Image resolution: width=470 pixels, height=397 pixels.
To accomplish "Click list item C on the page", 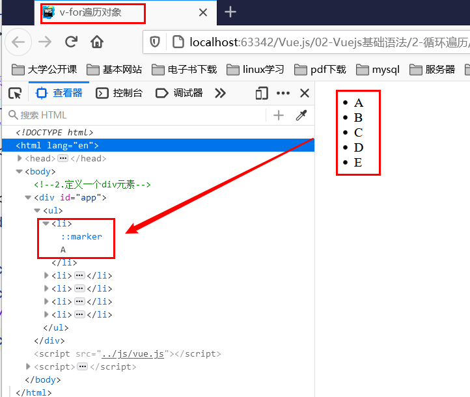I will (x=359, y=133).
